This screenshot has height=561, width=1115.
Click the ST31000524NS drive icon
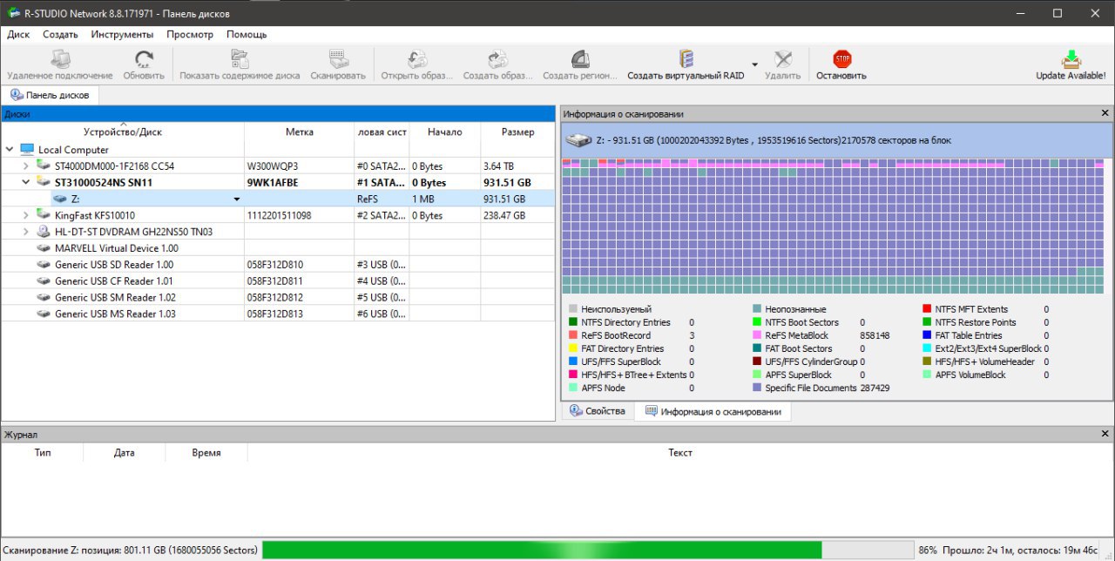pos(44,183)
